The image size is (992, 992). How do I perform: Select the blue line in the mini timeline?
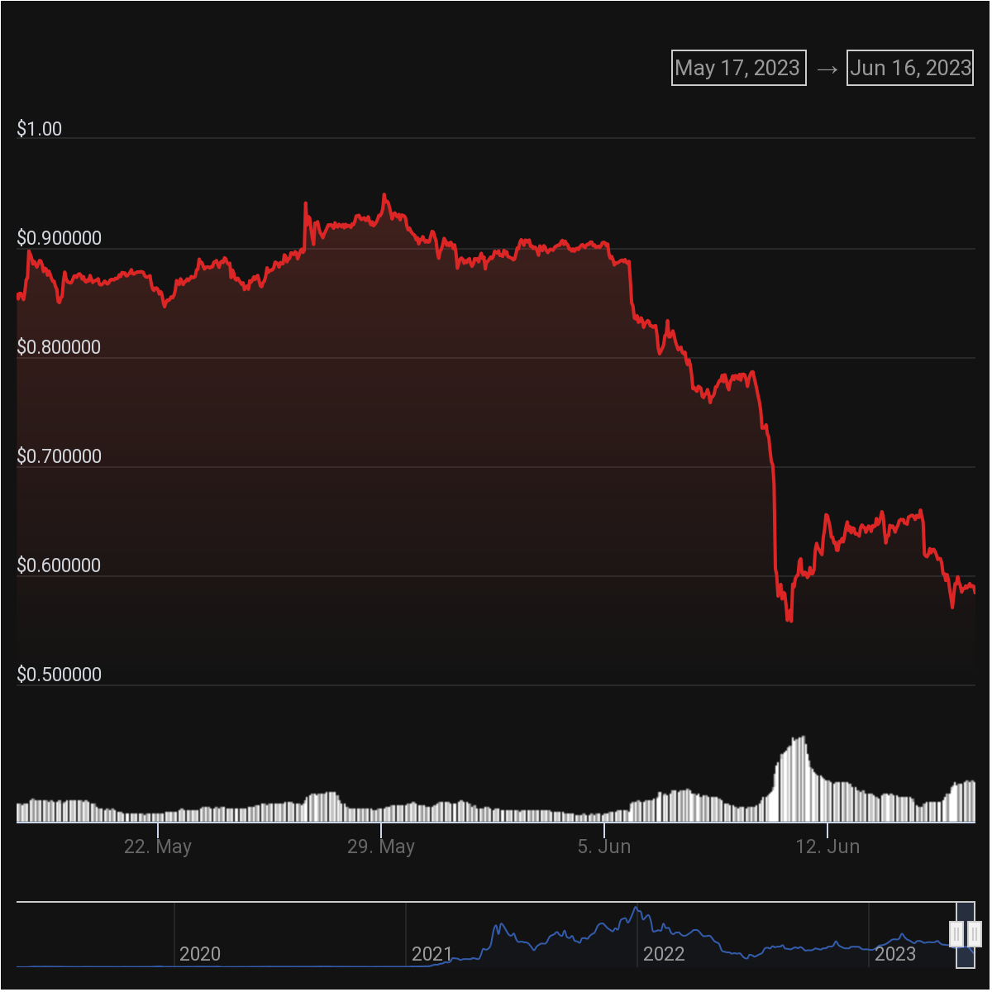coord(637,909)
